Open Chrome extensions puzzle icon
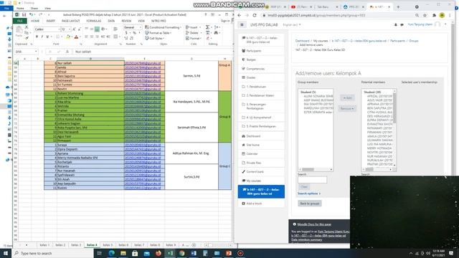 point(434,15)
